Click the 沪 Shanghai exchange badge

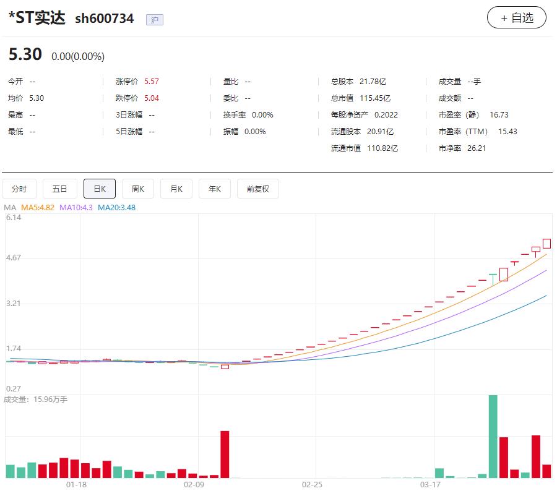pyautogui.click(x=155, y=20)
